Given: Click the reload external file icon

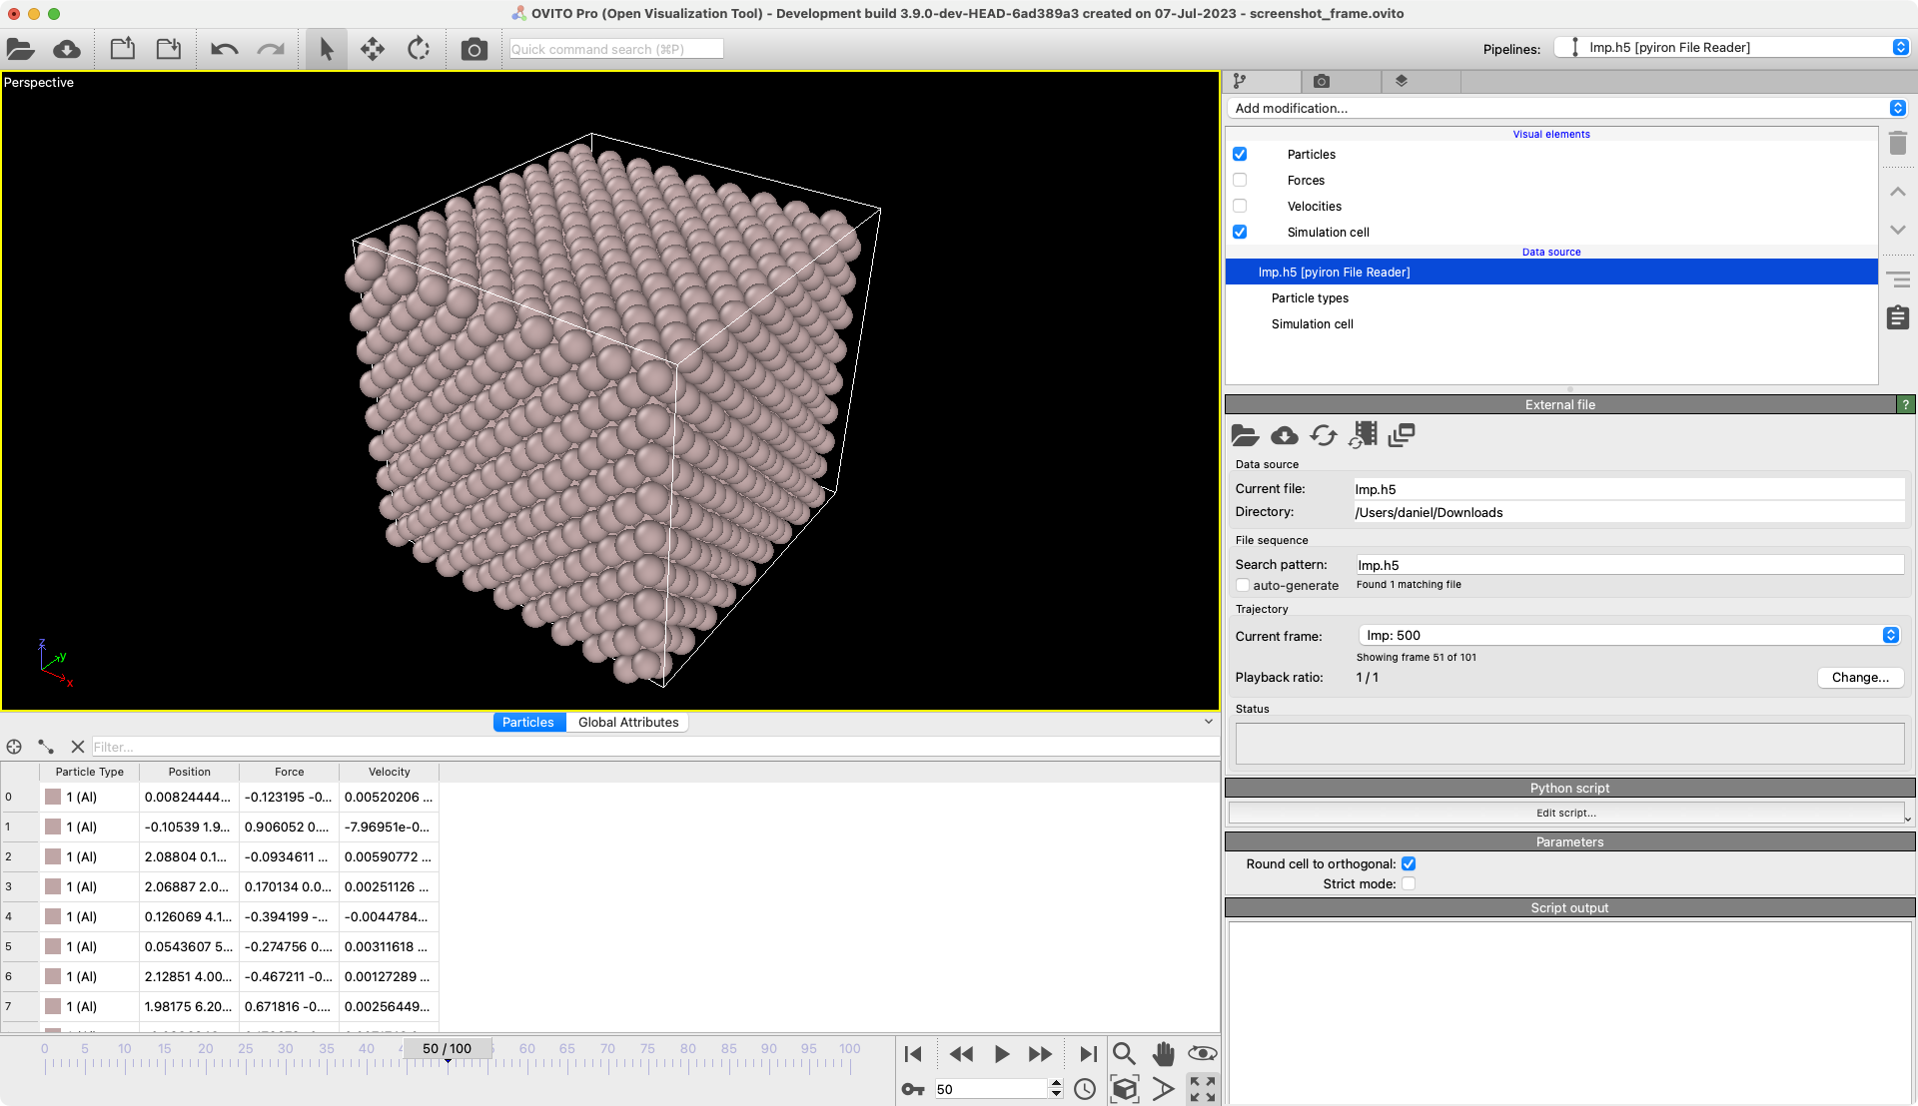Looking at the screenshot, I should 1324,435.
